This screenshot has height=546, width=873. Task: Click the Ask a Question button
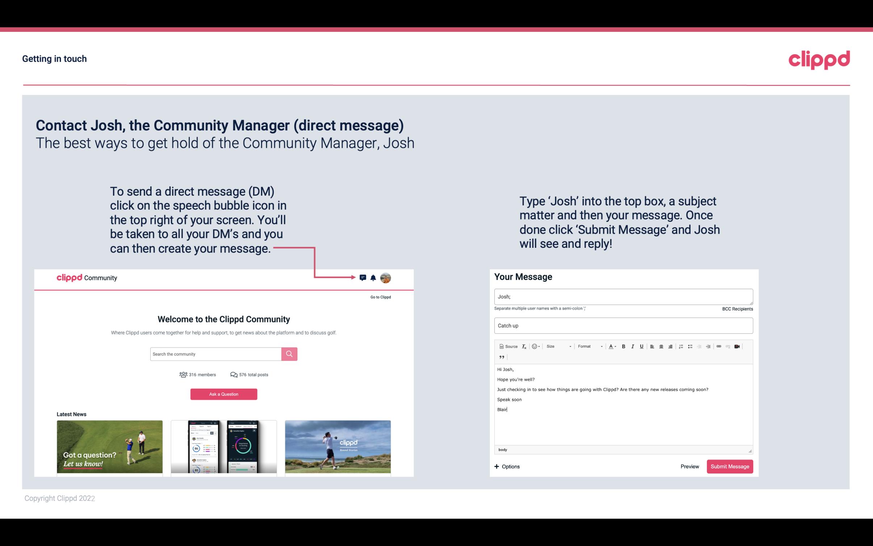224,394
